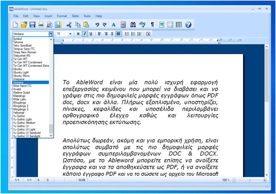Open the font size 16 dropdown
Viewport: 276px width, 194px height.
(70, 34)
